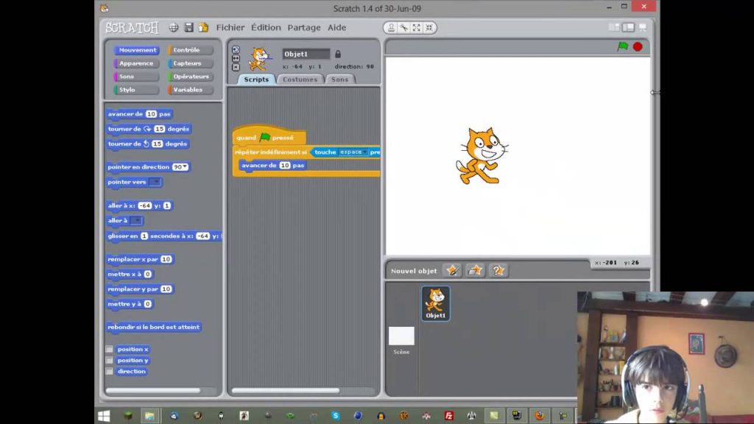This screenshot has height=424, width=754.
Task: Get a surprise sprite with question-mark icon
Action: [x=498, y=270]
